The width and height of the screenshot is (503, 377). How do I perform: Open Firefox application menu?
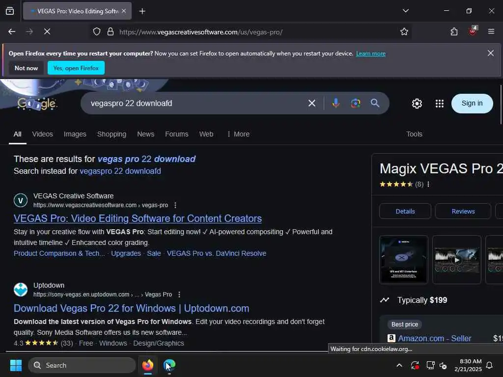click(491, 31)
